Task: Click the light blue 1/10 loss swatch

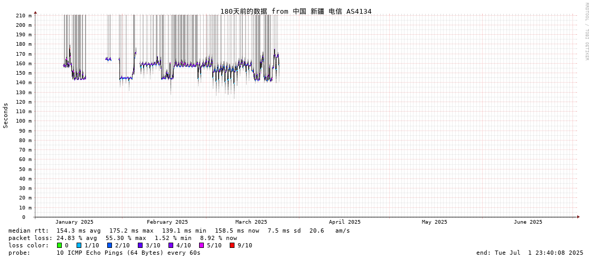Action: pyautogui.click(x=79, y=245)
